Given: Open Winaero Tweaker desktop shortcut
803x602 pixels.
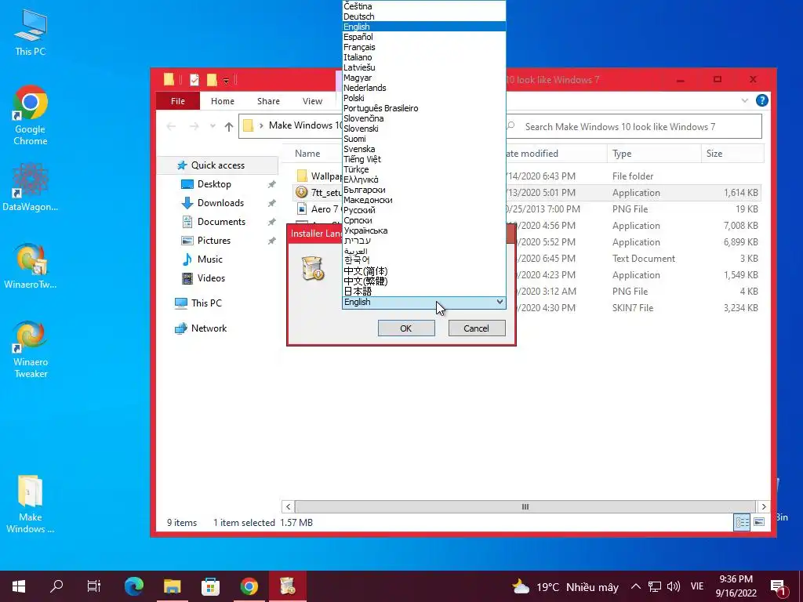Looking at the screenshot, I should click(x=31, y=350).
